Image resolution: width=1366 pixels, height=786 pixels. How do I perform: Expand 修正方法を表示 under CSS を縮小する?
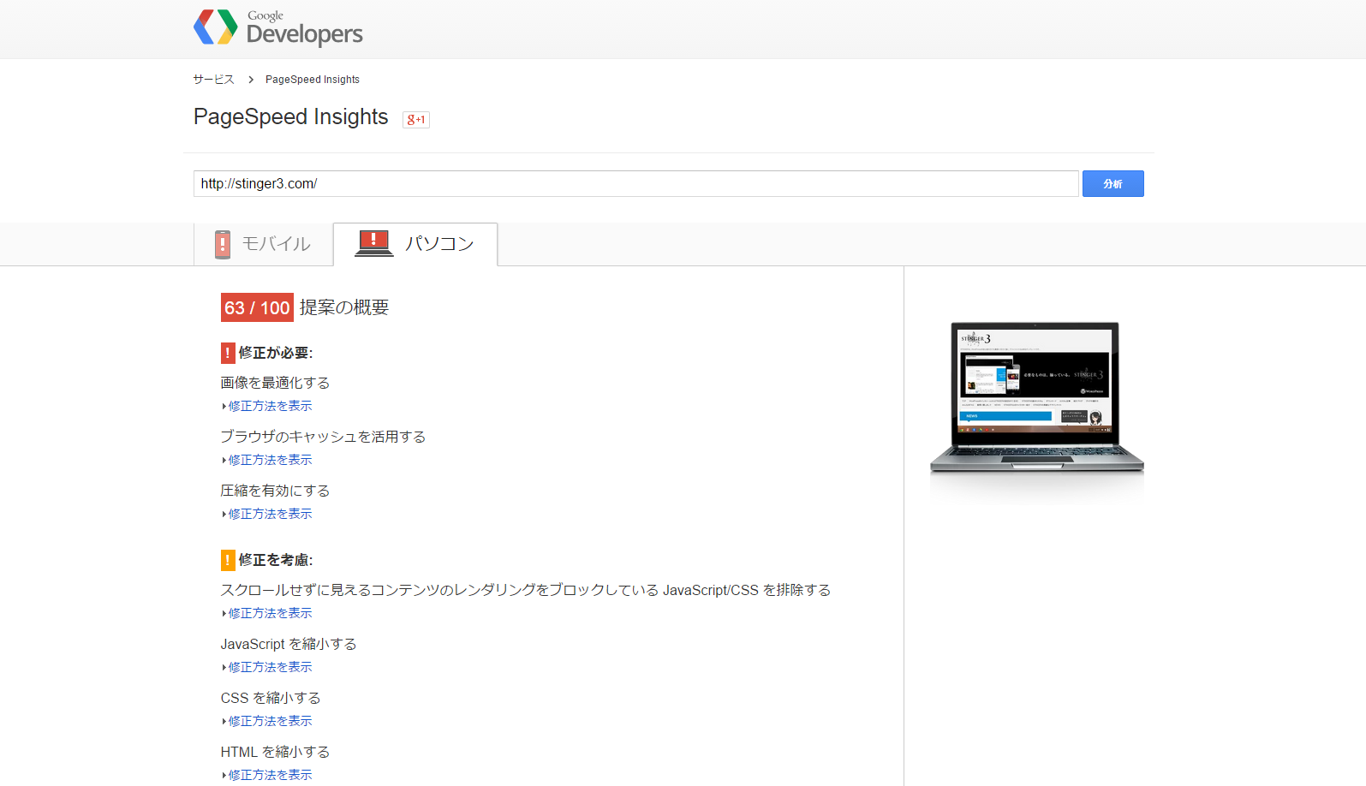point(270,721)
